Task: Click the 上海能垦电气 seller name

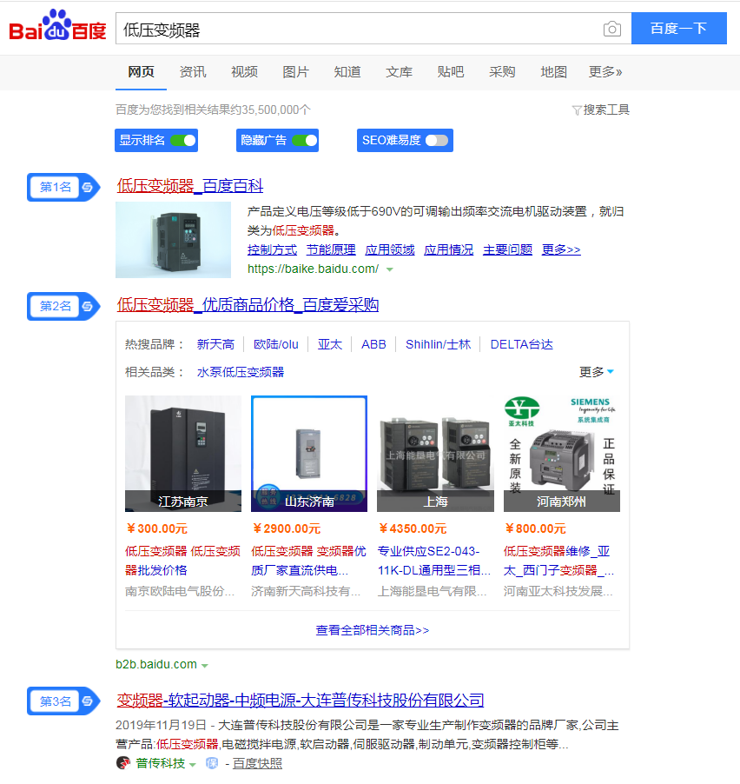Action: click(x=433, y=592)
